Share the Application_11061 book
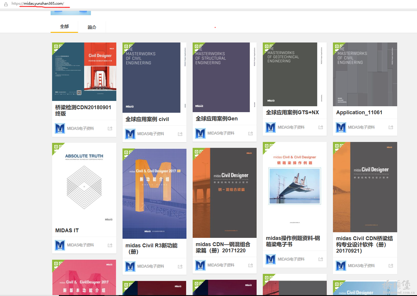Image resolution: width=417 pixels, height=296 pixels. [x=391, y=127]
